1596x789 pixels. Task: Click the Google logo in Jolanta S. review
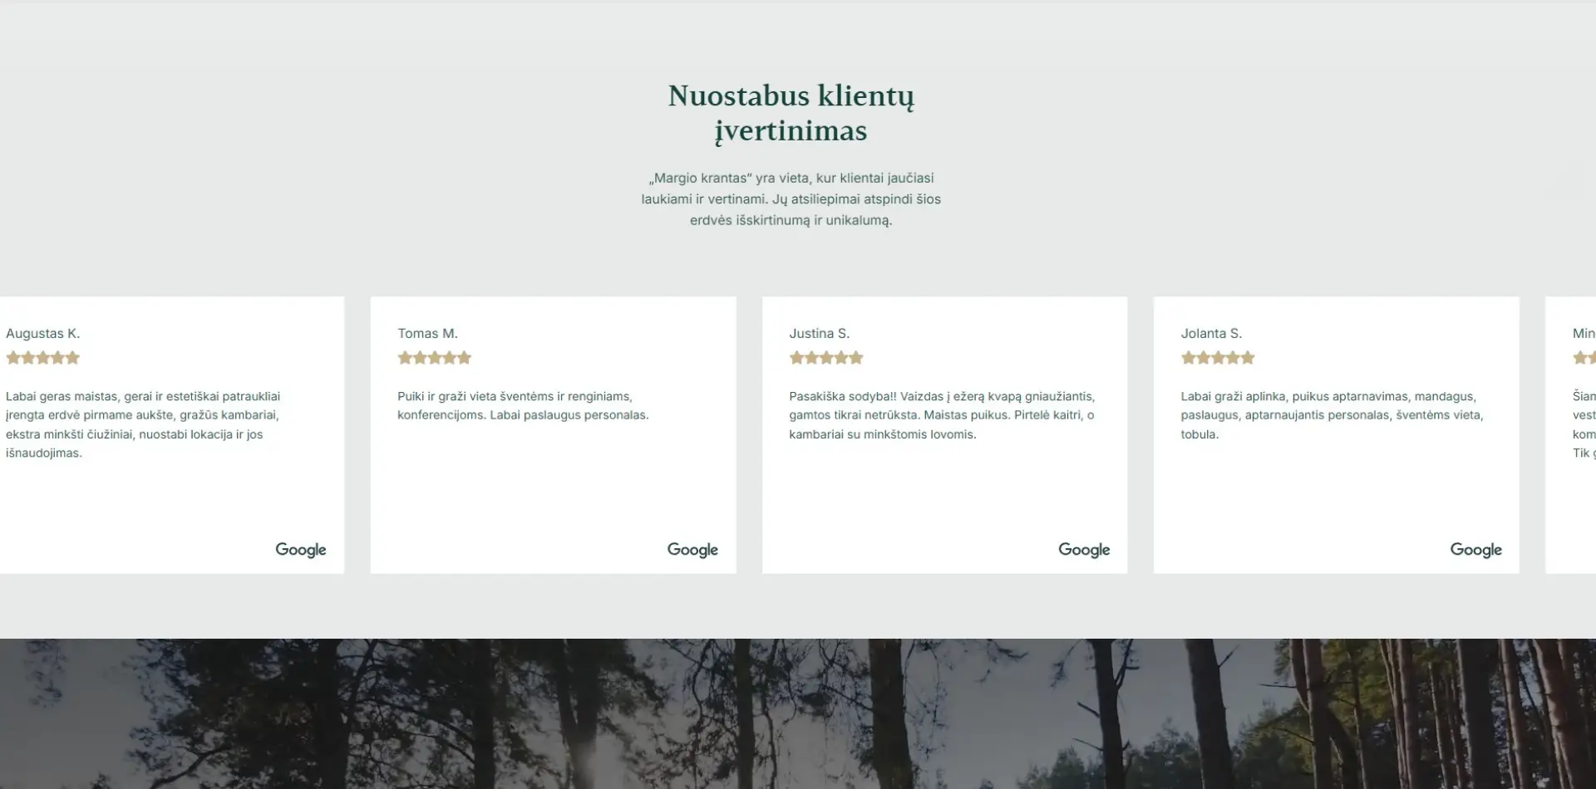pyautogui.click(x=1475, y=550)
